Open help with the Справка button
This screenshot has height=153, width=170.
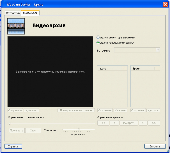13,146
